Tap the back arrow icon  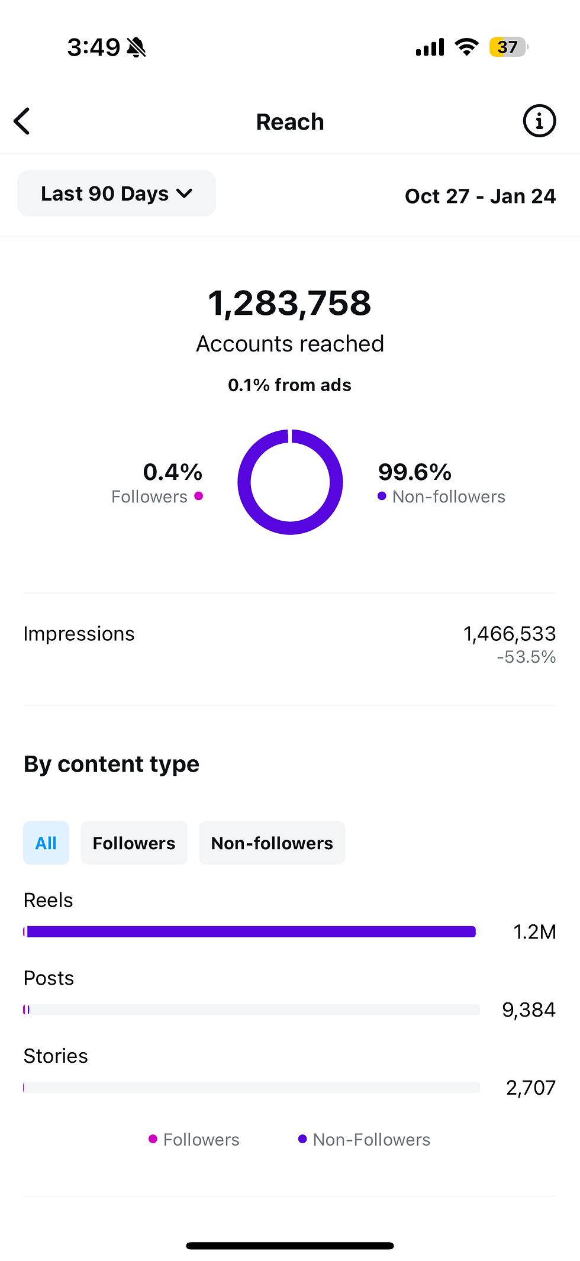22,121
